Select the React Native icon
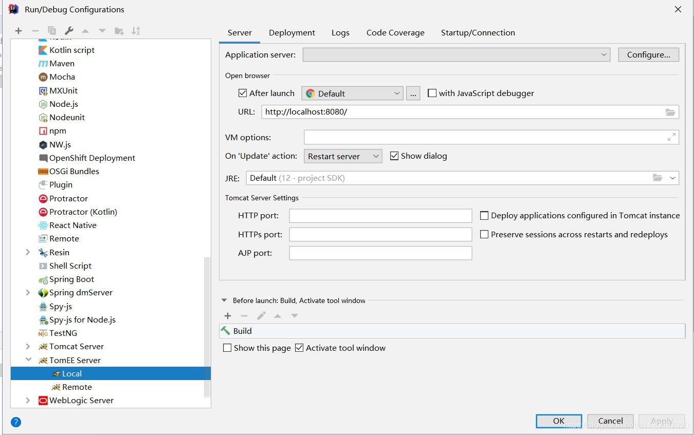This screenshot has height=435, width=694. point(43,225)
